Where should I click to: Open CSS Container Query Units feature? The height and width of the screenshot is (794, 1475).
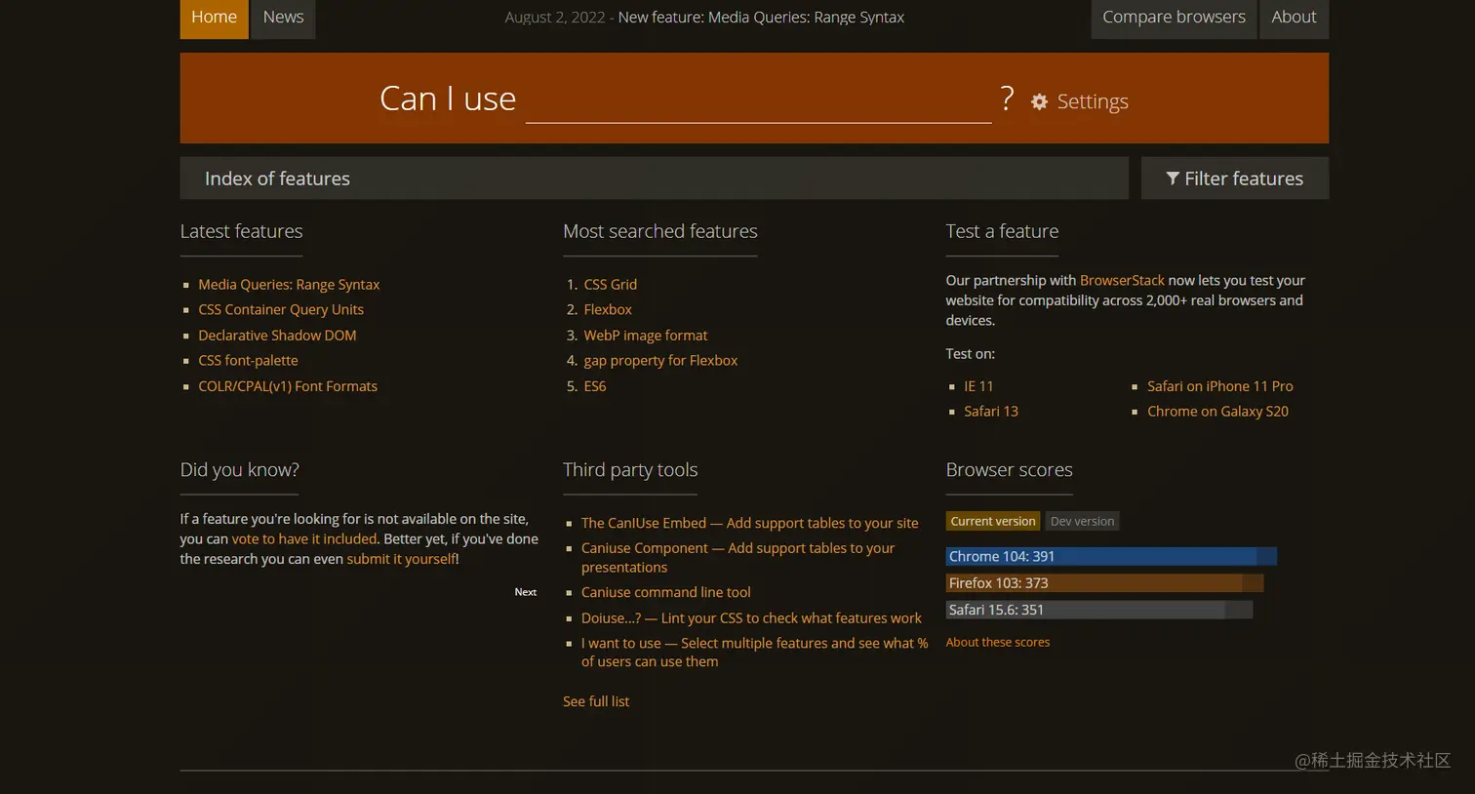(281, 310)
